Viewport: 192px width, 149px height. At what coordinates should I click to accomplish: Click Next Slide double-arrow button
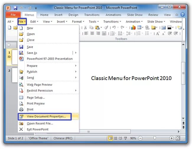tap(183, 127)
